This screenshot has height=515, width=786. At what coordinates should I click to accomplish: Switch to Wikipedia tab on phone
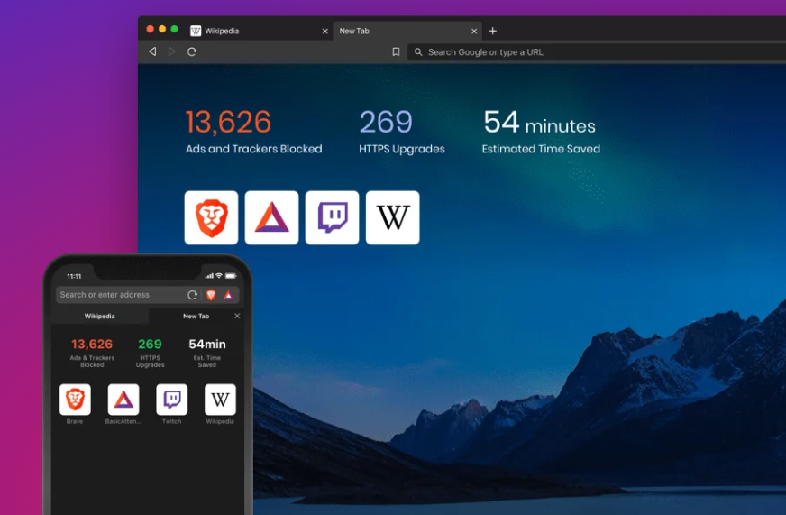(100, 316)
